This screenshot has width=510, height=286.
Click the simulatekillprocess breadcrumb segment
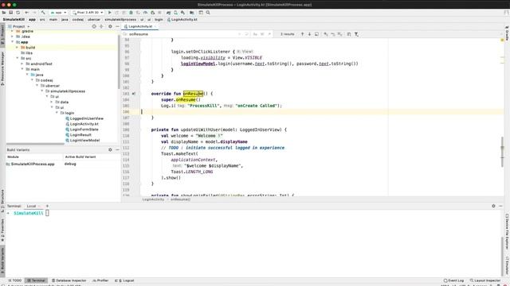[120, 19]
